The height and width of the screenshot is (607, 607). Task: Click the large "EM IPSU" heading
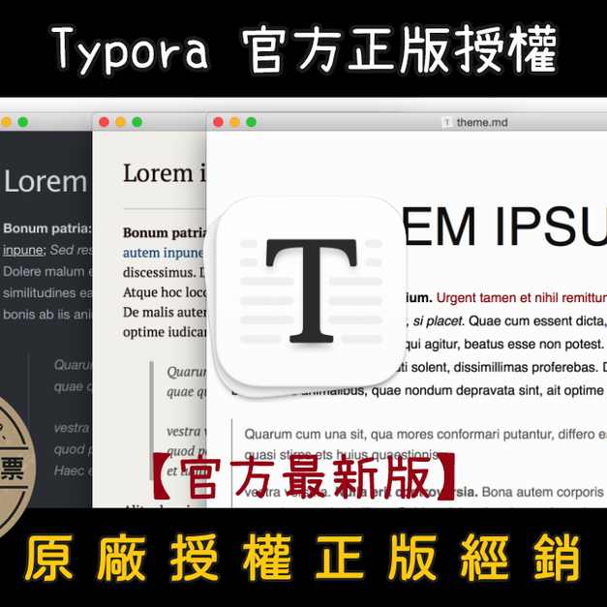(x=504, y=227)
